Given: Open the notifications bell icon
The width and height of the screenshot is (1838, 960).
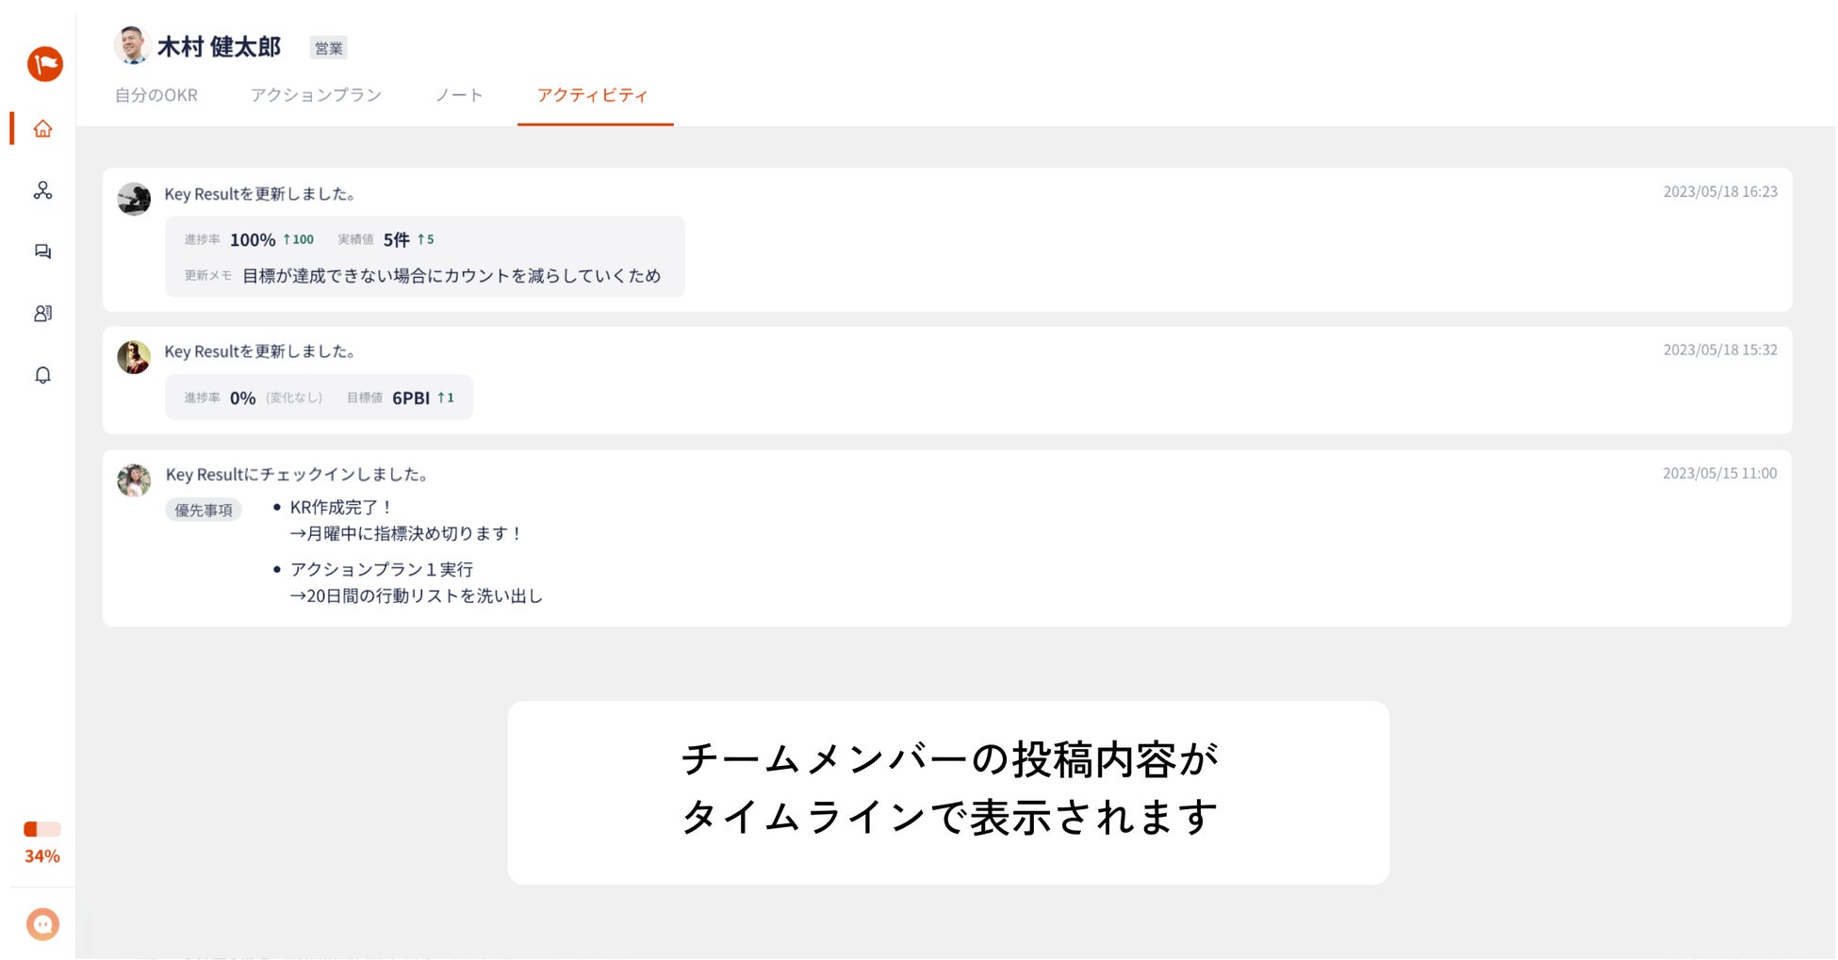Looking at the screenshot, I should (x=43, y=375).
